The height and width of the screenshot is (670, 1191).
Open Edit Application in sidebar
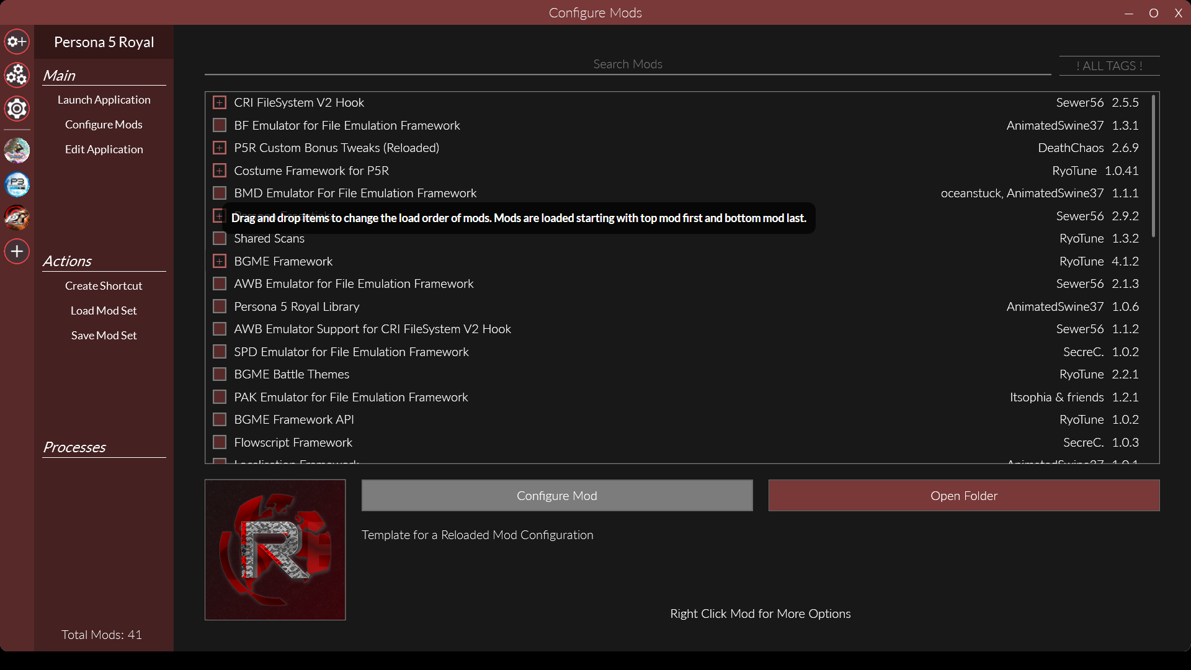coord(104,150)
